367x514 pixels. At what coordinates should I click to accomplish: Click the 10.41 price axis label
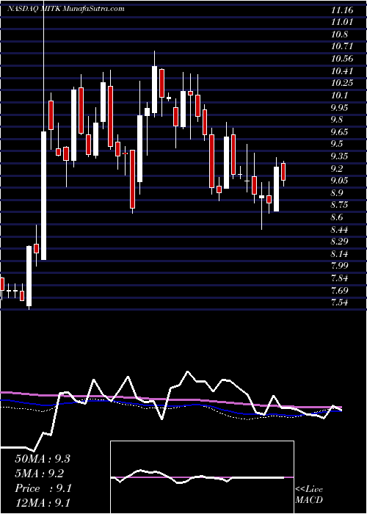[343, 71]
